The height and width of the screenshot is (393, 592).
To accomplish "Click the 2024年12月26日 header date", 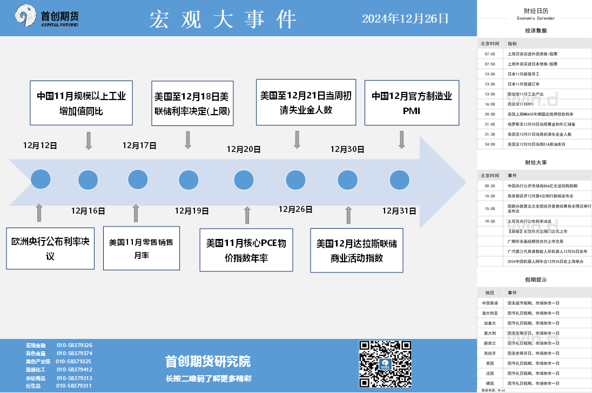I will coord(405,18).
